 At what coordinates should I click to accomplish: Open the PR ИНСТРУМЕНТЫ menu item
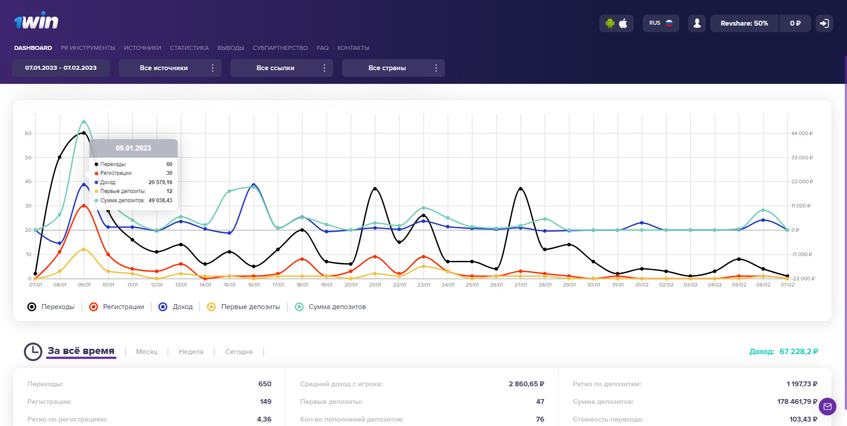point(88,48)
